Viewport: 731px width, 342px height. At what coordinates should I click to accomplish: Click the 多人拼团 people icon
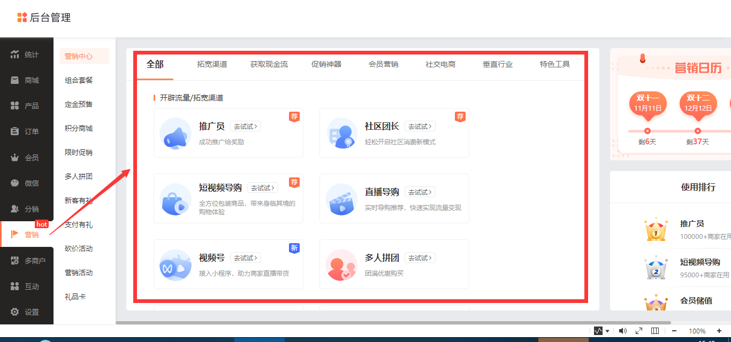click(x=341, y=265)
